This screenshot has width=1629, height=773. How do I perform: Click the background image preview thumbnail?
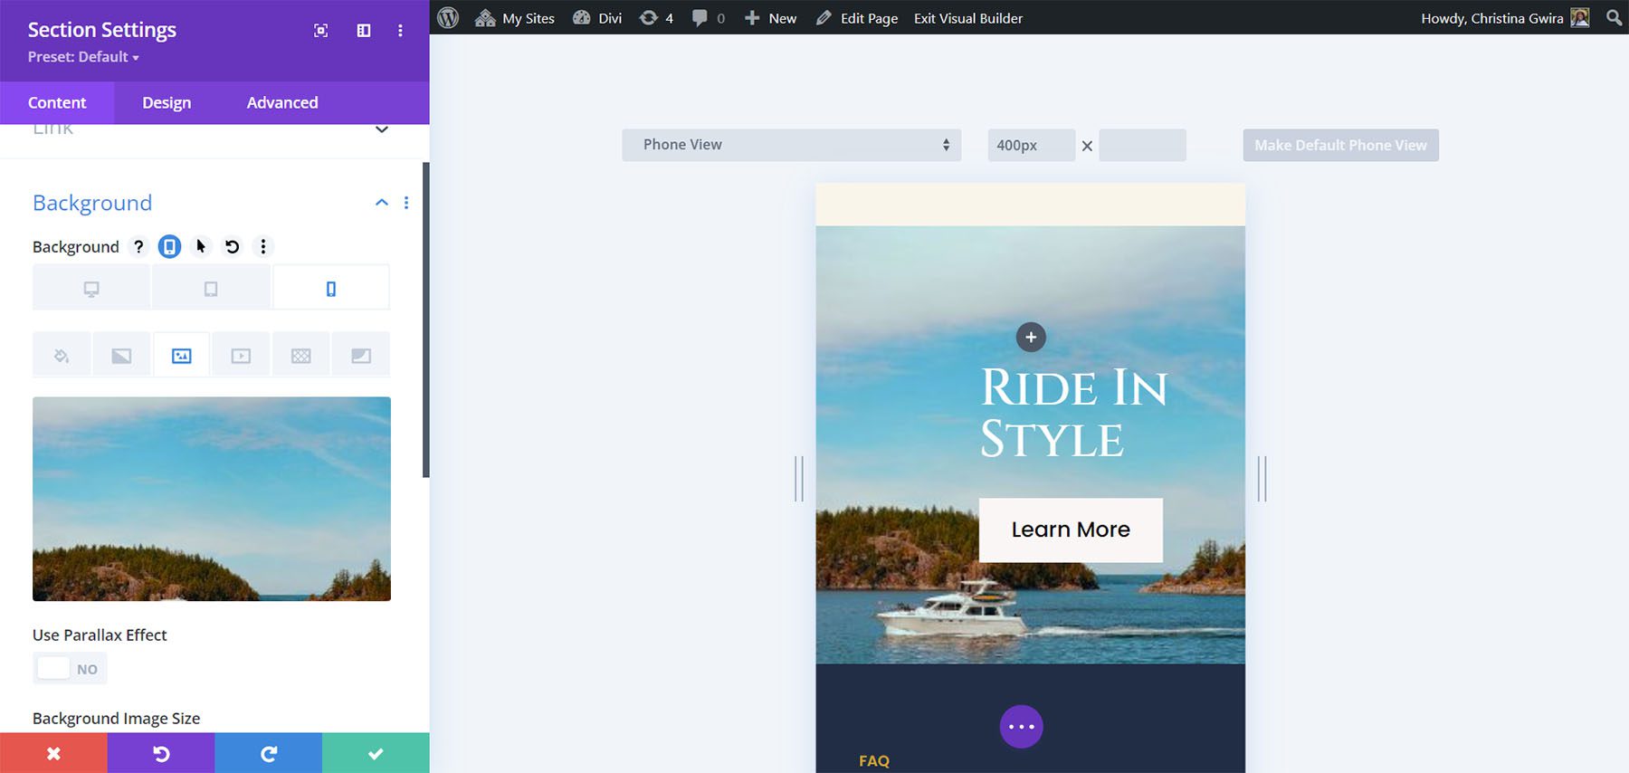[212, 499]
